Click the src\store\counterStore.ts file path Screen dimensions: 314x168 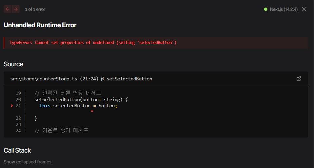pos(44,79)
